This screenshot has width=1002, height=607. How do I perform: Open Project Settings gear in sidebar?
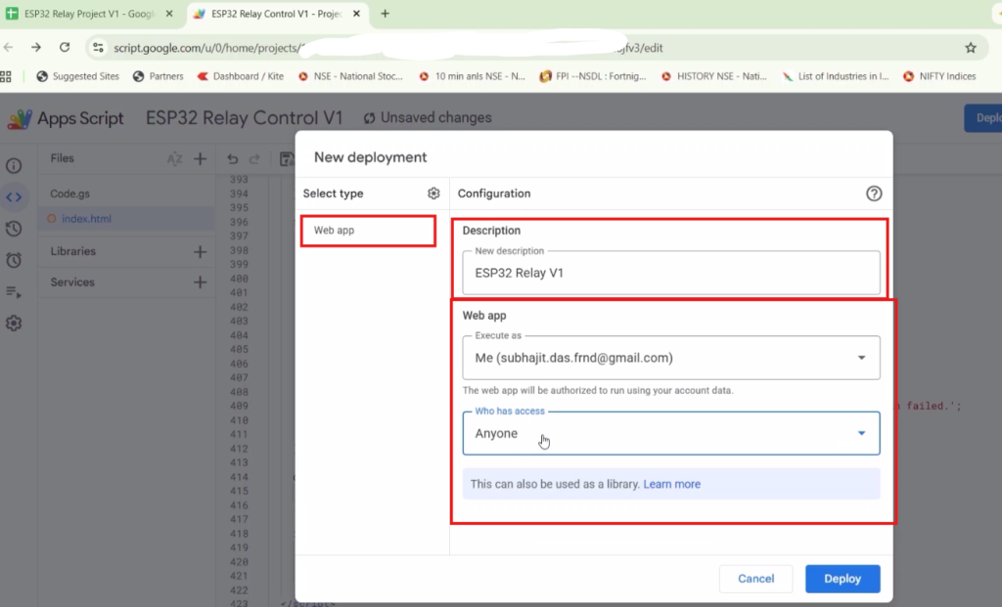tap(14, 324)
